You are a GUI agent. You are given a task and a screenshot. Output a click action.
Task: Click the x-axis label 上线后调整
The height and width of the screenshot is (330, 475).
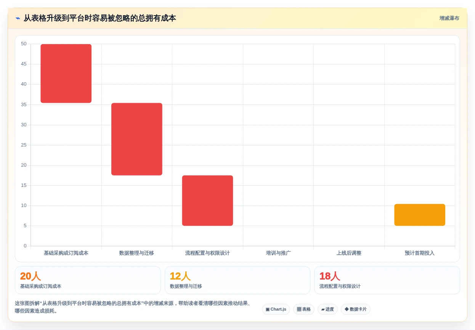click(x=349, y=253)
